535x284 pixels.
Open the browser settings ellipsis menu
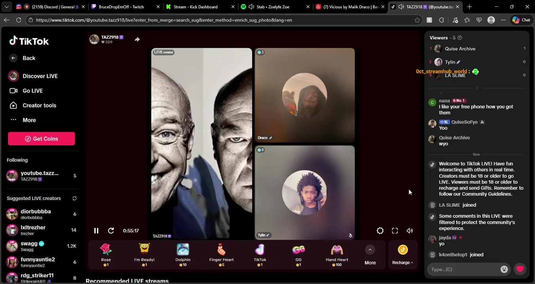pyautogui.click(x=503, y=20)
